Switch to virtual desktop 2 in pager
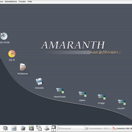This screenshot has height=132, width=132. point(53,130)
